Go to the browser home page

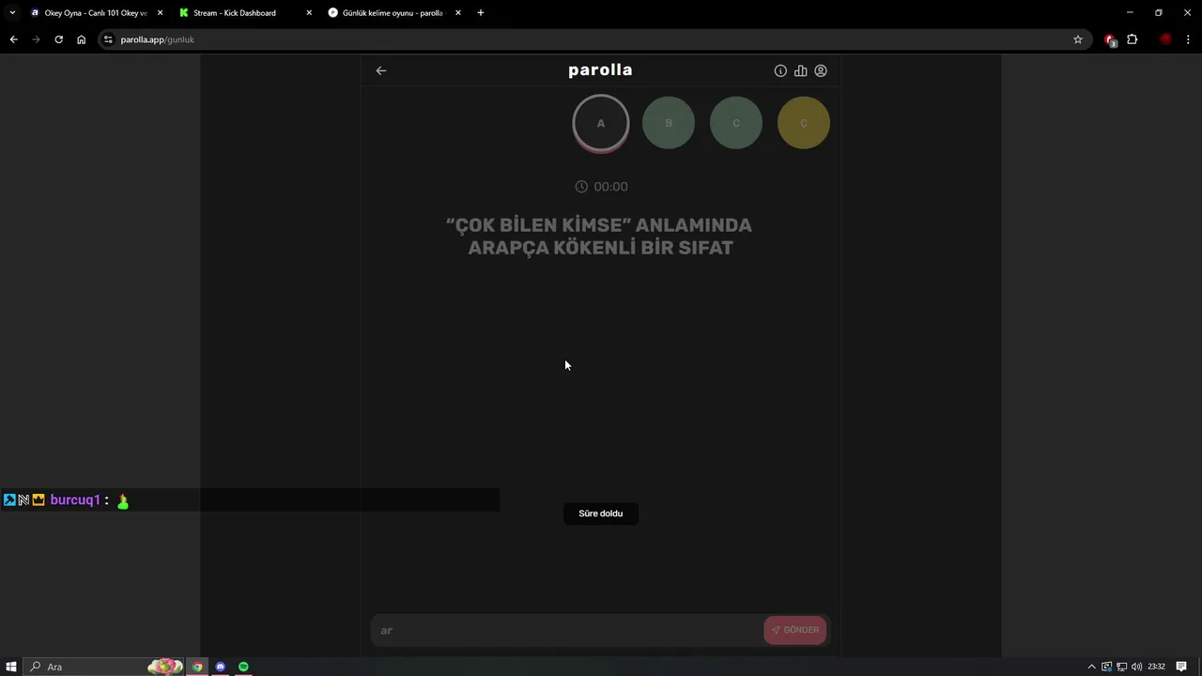coord(81,39)
